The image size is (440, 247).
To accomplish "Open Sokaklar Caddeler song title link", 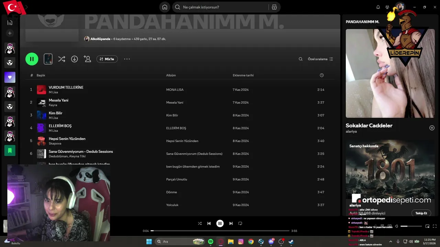I will [369, 126].
